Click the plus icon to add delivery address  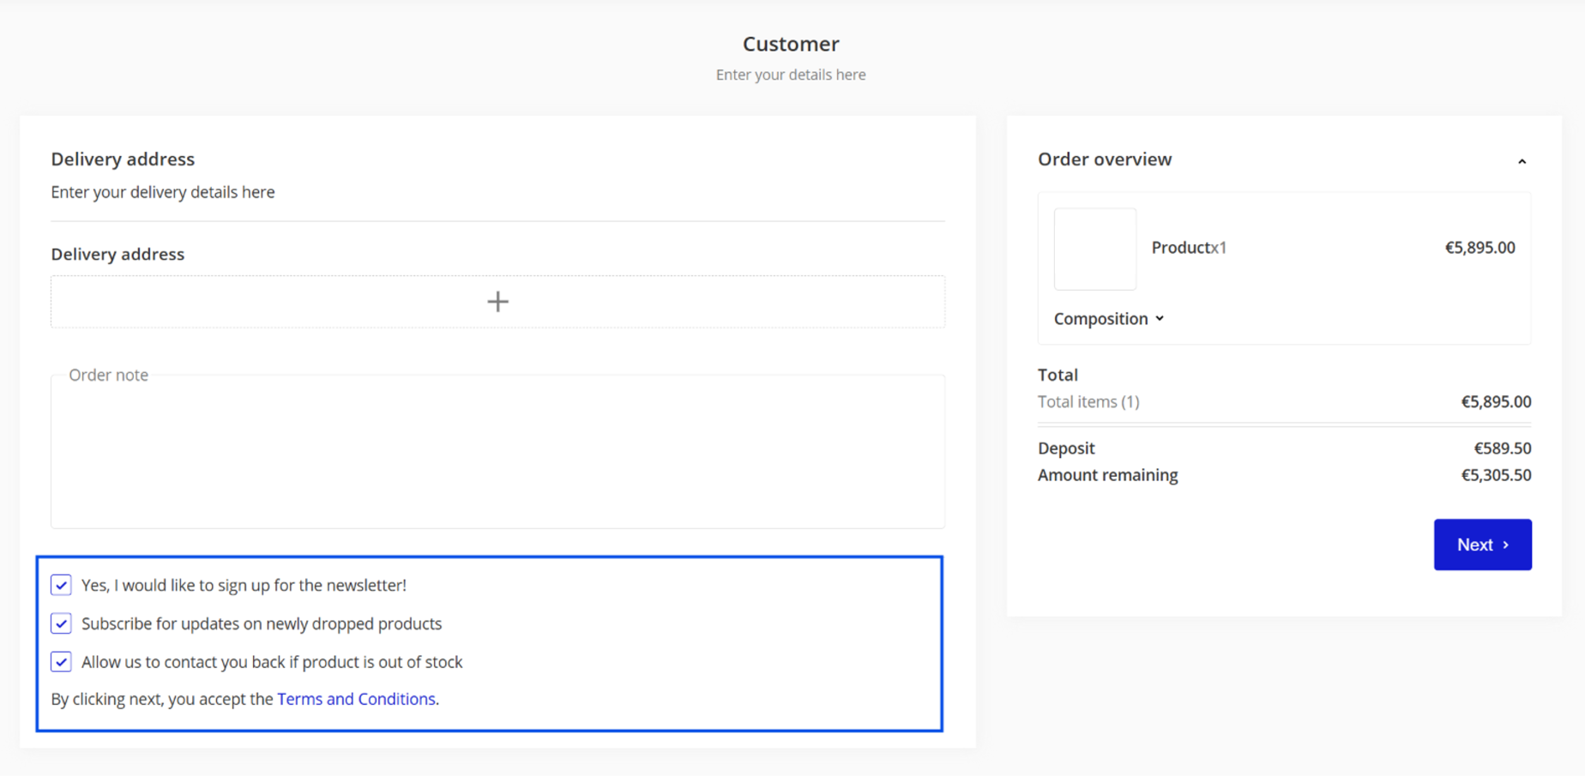[497, 302]
